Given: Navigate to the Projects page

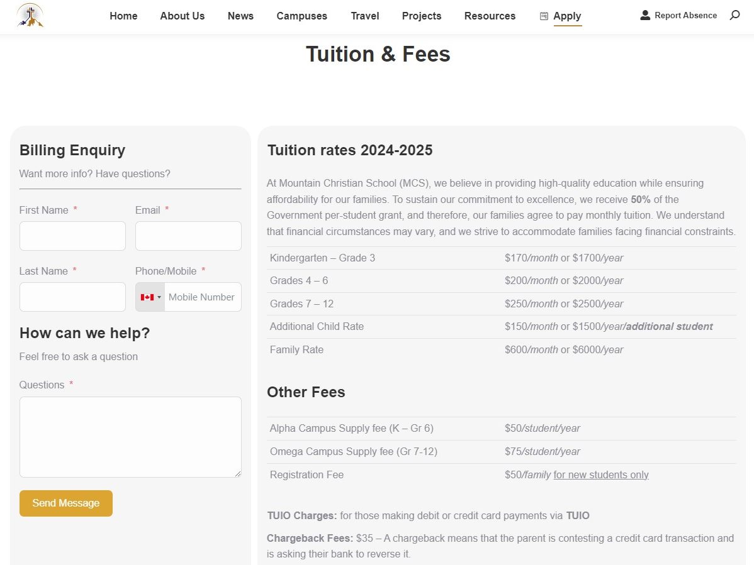Looking at the screenshot, I should point(422,16).
